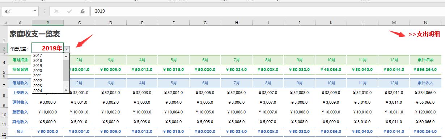
Task: Click the 7月 cell in 每月收入 row
Action: tap(237, 83)
